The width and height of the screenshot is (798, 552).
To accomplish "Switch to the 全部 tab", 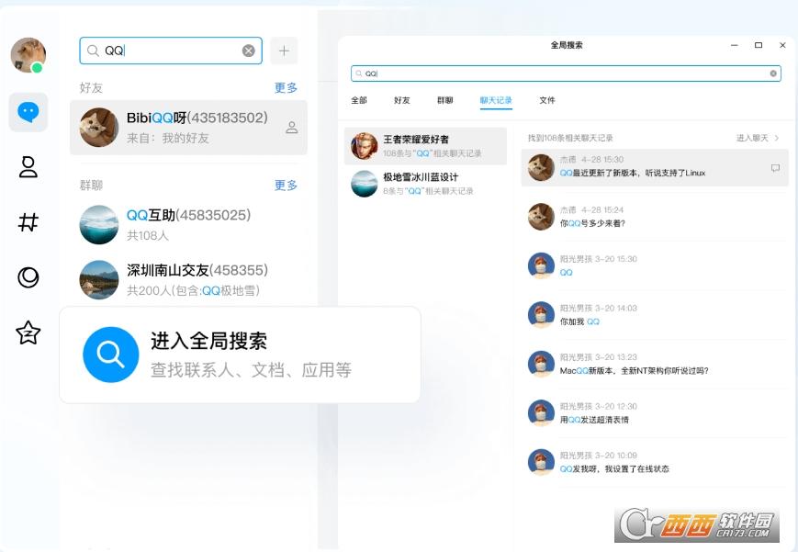I will (x=359, y=100).
